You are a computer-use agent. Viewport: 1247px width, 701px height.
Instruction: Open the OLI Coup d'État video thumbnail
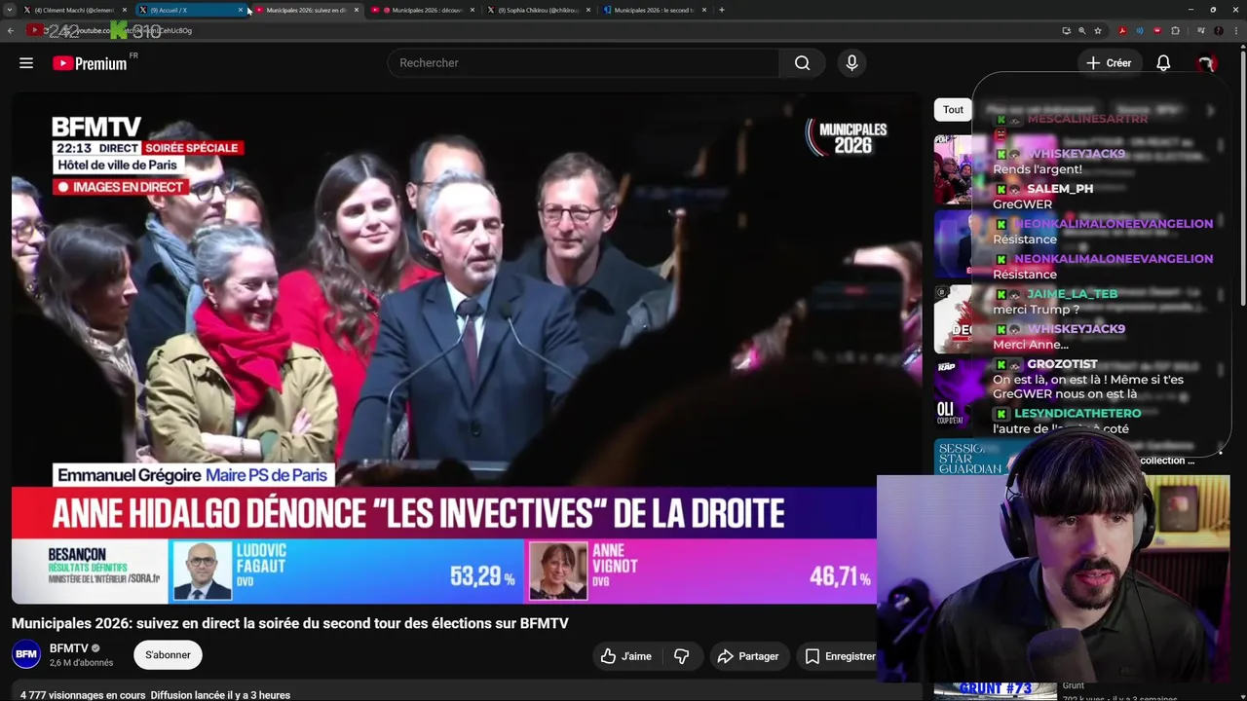pyautogui.click(x=953, y=393)
